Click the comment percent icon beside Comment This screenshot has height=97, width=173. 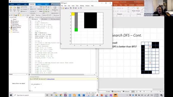coord(44,9)
